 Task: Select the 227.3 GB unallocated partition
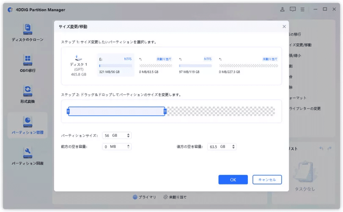click(x=249, y=65)
